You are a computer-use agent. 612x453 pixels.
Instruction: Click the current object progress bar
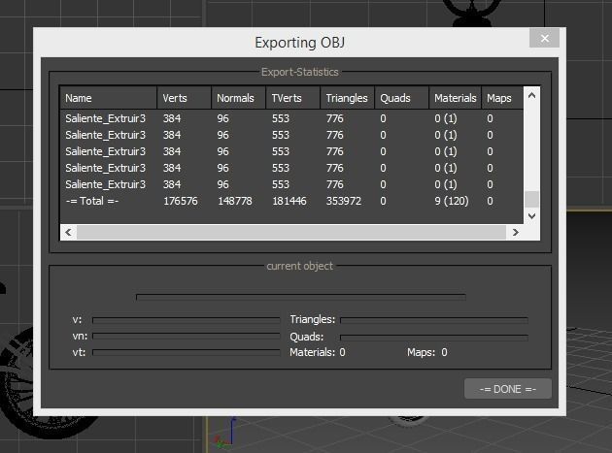(x=301, y=297)
